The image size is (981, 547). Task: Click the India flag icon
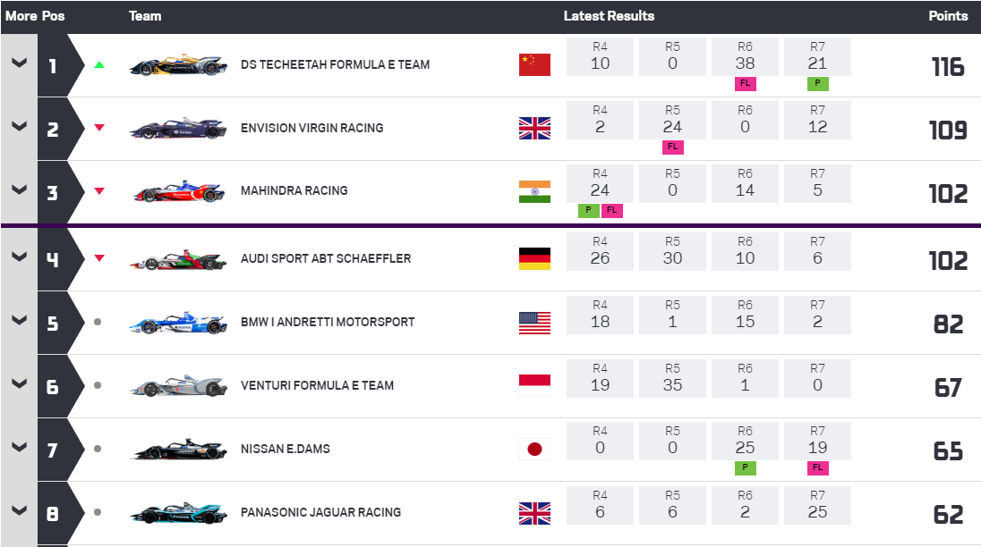(534, 191)
